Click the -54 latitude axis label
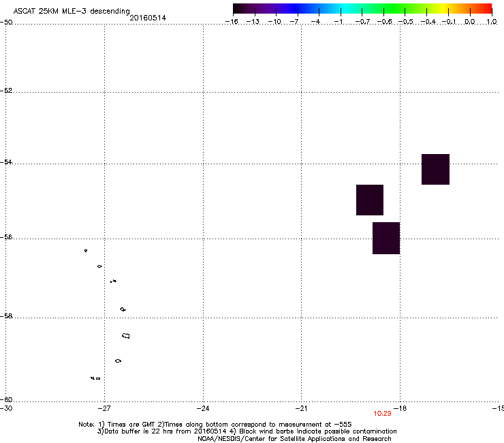The width and height of the screenshot is (504, 443). pyautogui.click(x=6, y=162)
